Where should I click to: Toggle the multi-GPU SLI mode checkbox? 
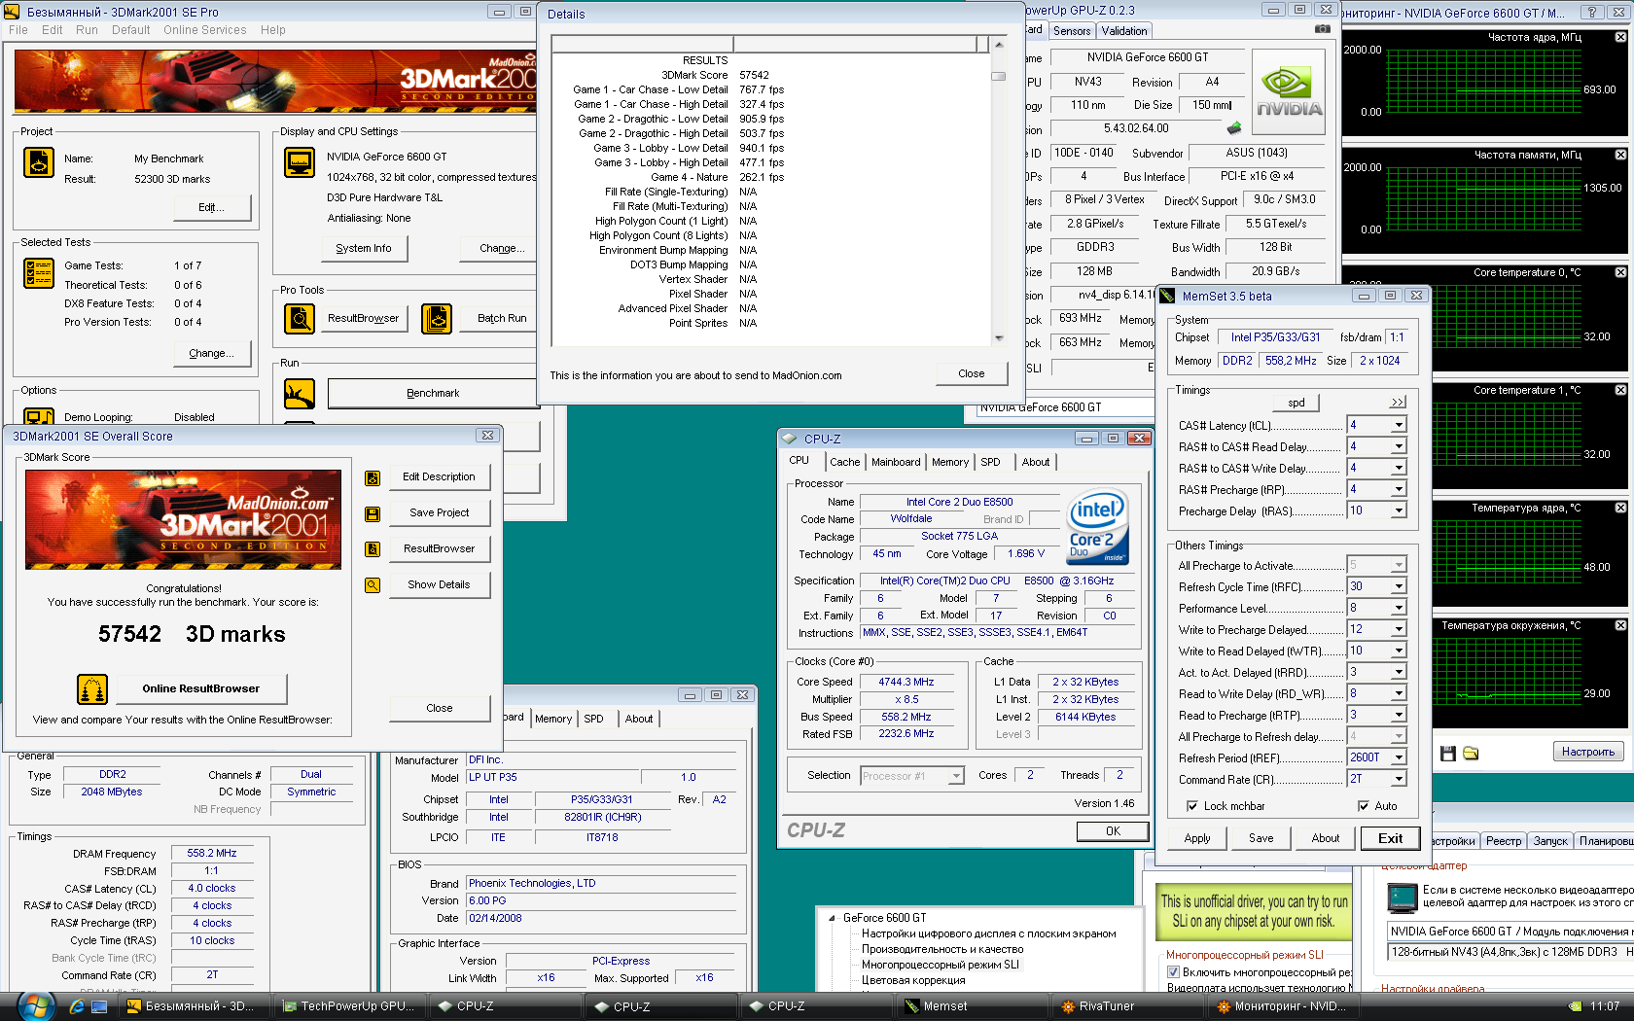point(1173,972)
